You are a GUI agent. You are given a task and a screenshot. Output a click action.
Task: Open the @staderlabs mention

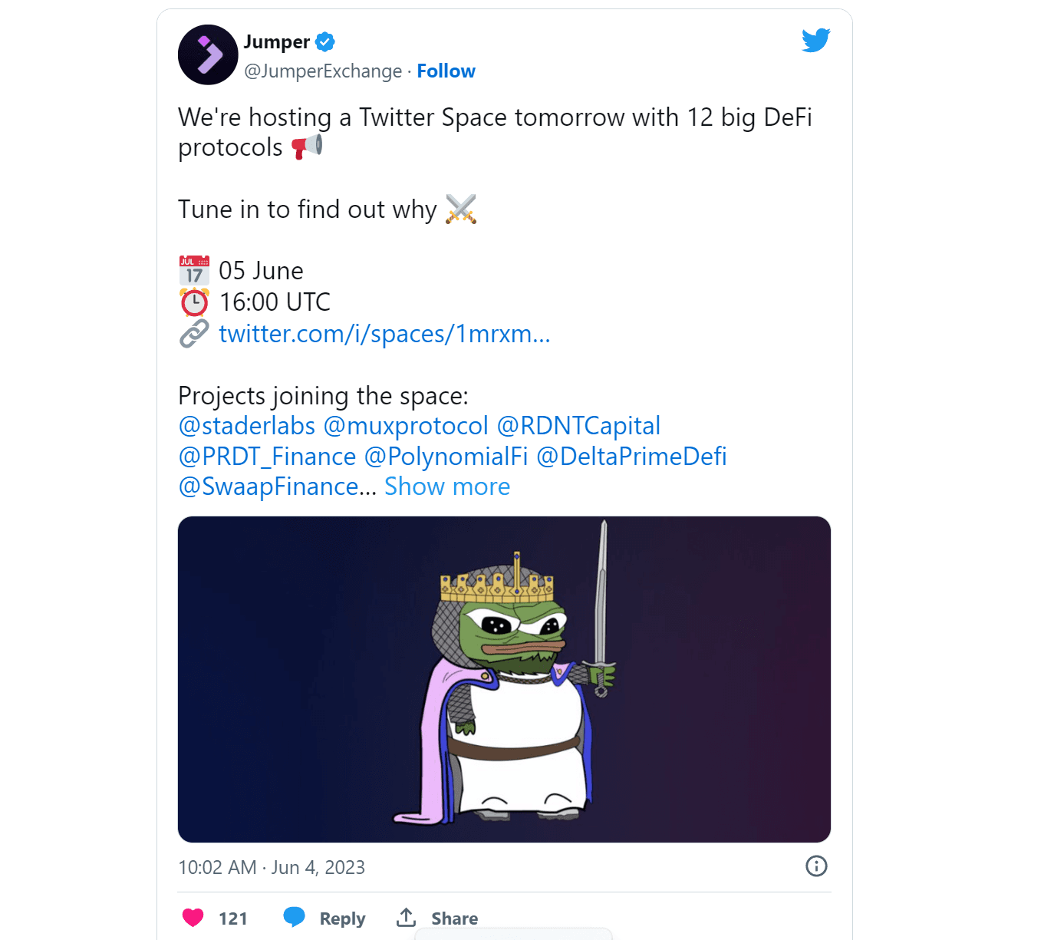coord(246,426)
